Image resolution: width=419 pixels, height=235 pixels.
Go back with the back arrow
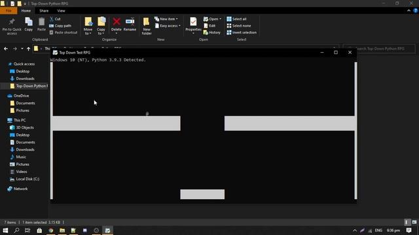(6, 49)
